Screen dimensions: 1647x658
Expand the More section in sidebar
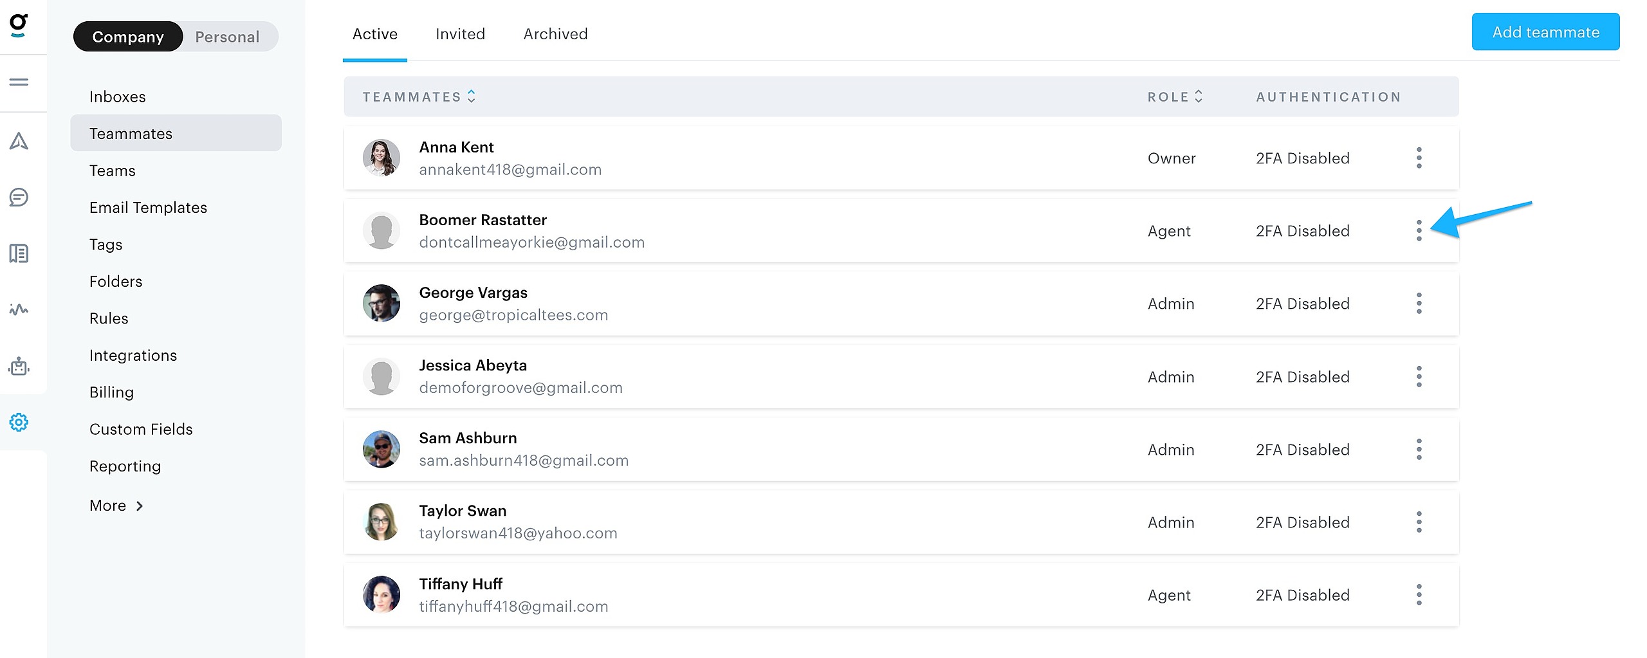[x=116, y=506]
